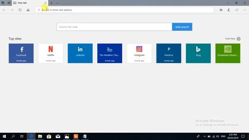Open new tab page settings gear
This screenshot has width=249, height=140.
click(x=238, y=39)
